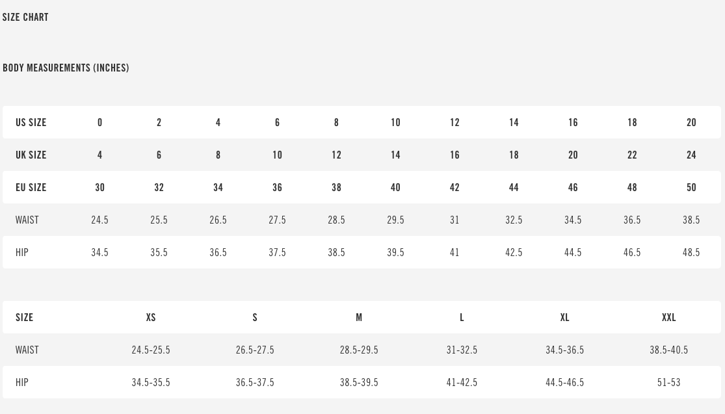725x414 pixels.
Task: Click the SIZE label in the lower table
Action: click(25, 317)
